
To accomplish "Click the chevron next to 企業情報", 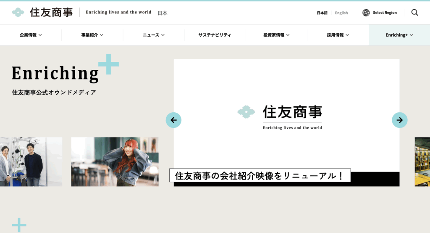I will click(40, 35).
